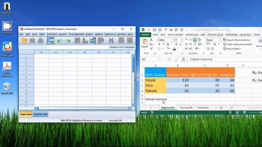The height and width of the screenshot is (147, 262).
Task: Switch to the VERİ ribbon tab
Action: pos(203,35)
